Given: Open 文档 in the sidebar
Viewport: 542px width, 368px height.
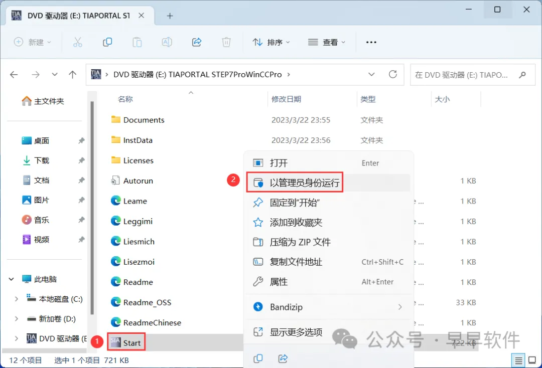Looking at the screenshot, I should click(x=36, y=180).
